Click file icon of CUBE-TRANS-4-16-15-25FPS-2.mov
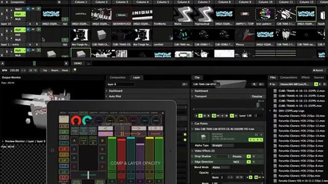This screenshot has height=184, width=328. tap(275, 91)
